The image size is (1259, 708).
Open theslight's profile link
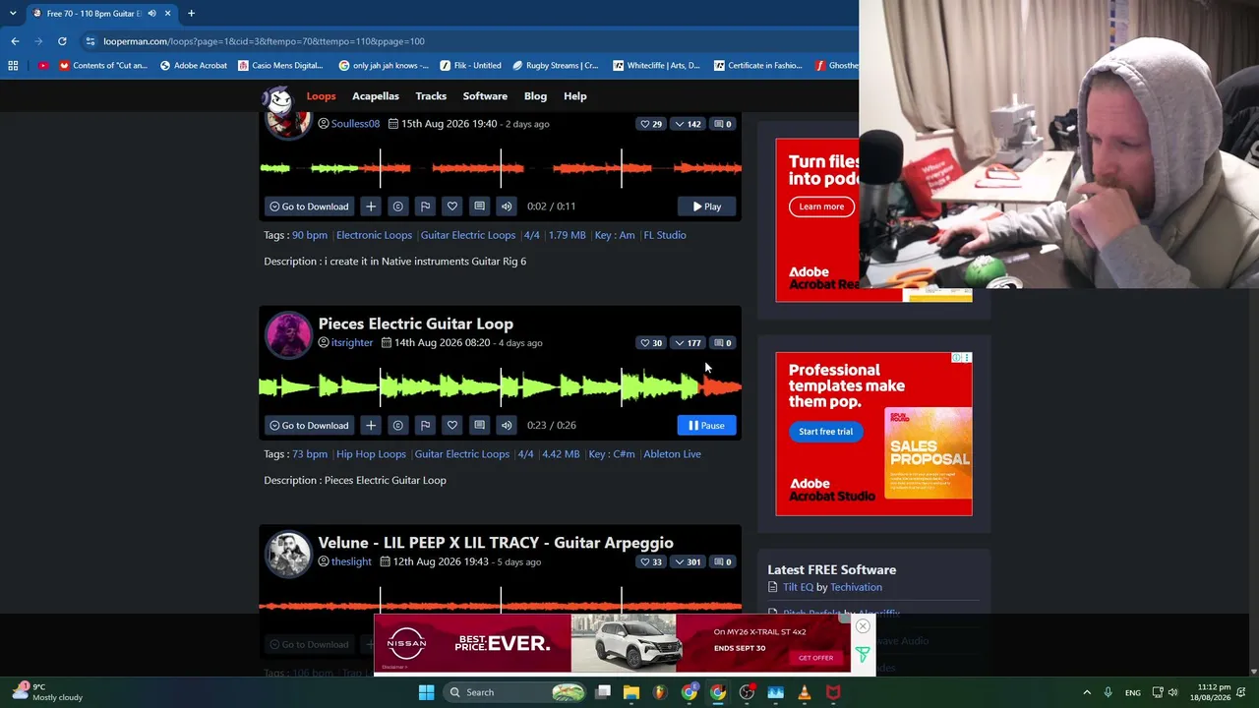click(351, 562)
